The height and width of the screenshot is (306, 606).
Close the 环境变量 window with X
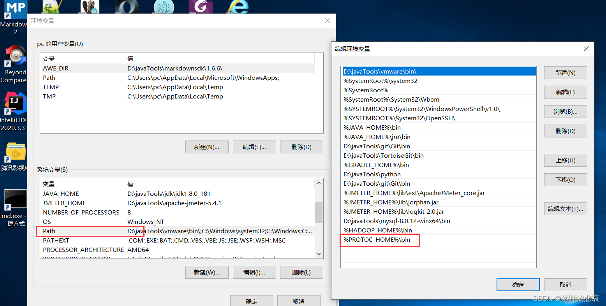[x=328, y=21]
